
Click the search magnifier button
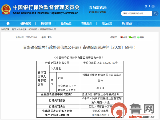(x=155, y=14)
